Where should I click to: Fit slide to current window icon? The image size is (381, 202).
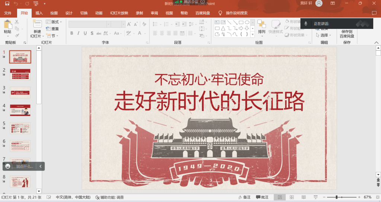pyautogui.click(x=378, y=197)
